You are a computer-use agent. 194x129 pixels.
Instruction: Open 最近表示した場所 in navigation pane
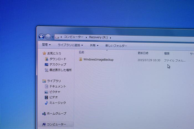pyautogui.click(x=60, y=70)
